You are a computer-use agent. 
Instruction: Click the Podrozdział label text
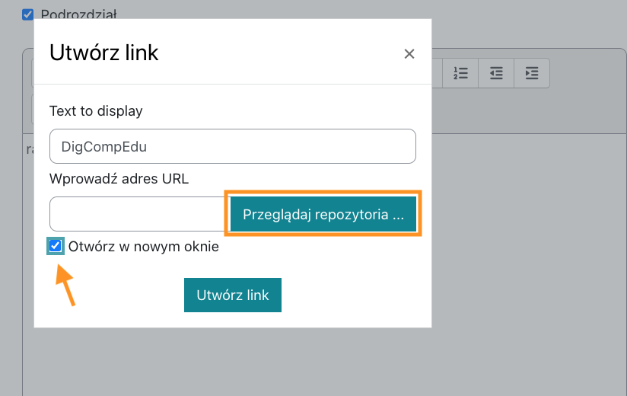coord(79,14)
